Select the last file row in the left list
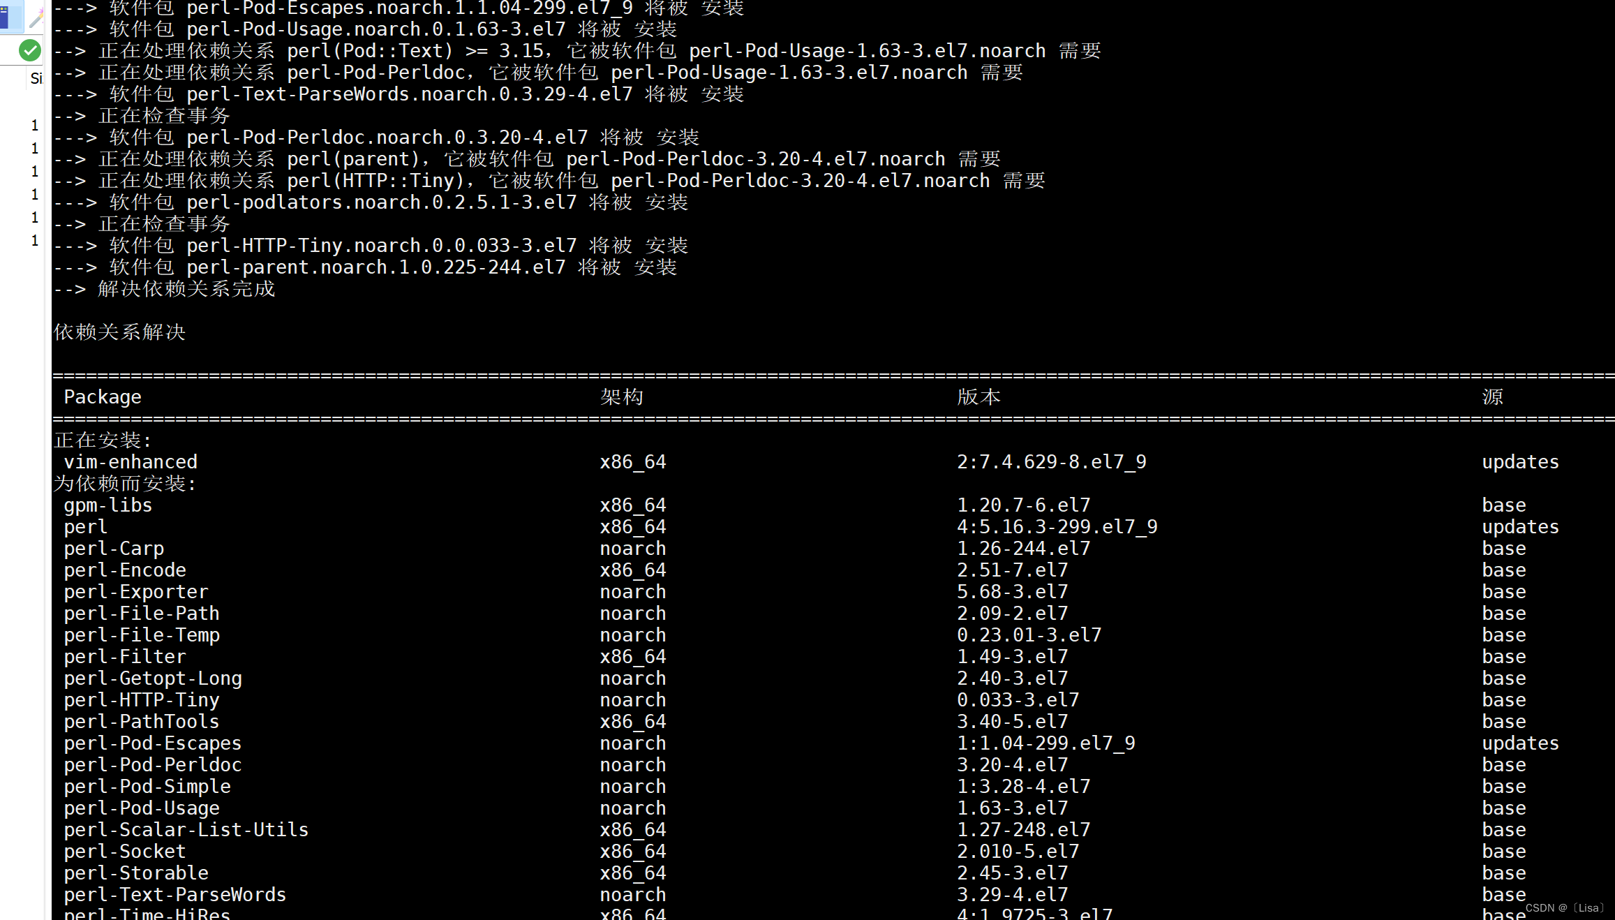The height and width of the screenshot is (920, 1615). point(34,240)
